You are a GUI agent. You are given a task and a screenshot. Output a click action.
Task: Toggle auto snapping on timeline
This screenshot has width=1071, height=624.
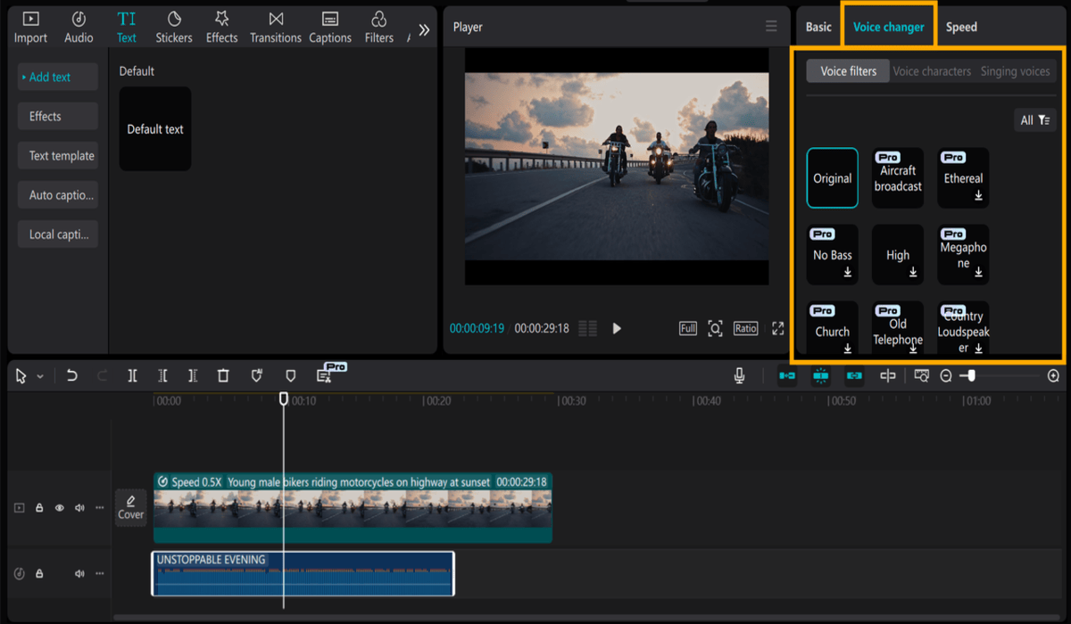[x=821, y=376]
